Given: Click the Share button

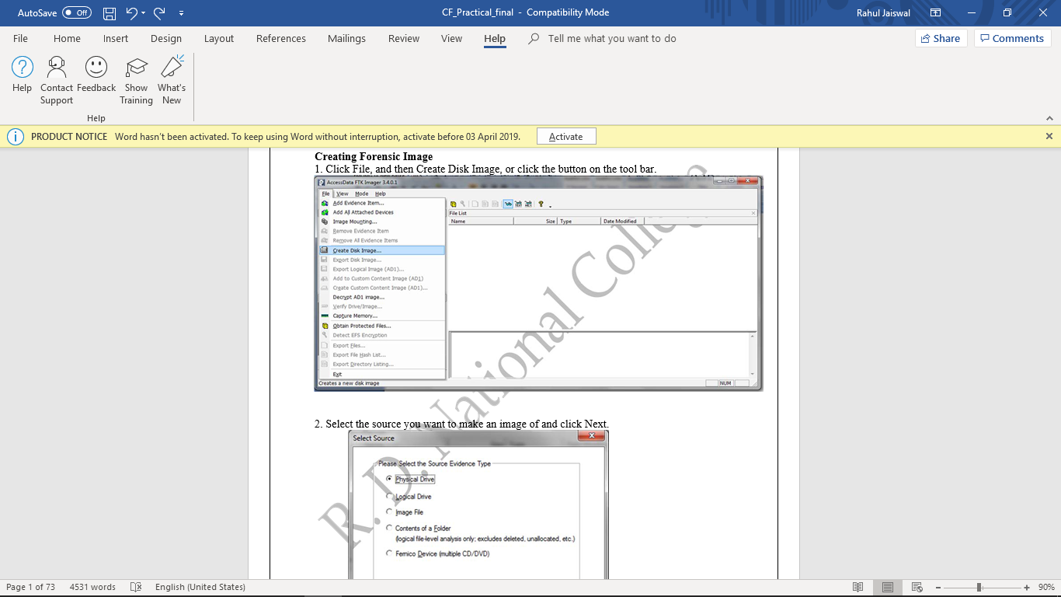Looking at the screenshot, I should [941, 38].
